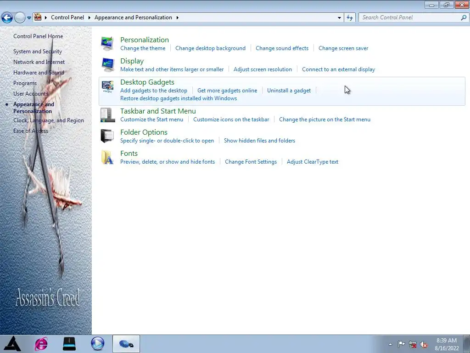Click the Control Panel icon in address bar
The height and width of the screenshot is (353, 470).
tap(38, 17)
